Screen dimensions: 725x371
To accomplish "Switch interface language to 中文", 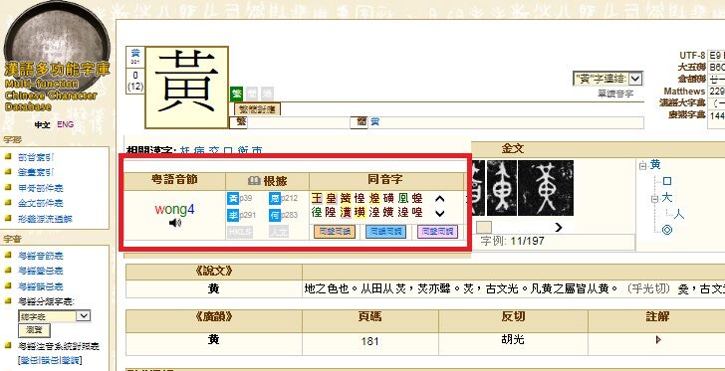I will pos(42,124).
